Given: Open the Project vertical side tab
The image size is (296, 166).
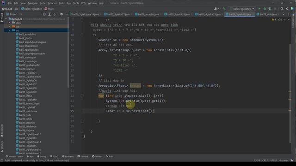Looking at the screenshot, I should (x=2, y=18).
